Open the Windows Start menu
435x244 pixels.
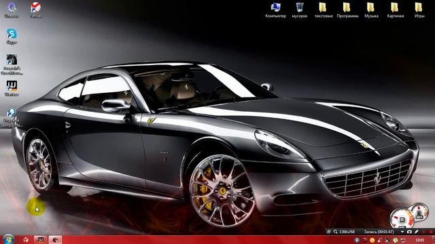(8, 239)
